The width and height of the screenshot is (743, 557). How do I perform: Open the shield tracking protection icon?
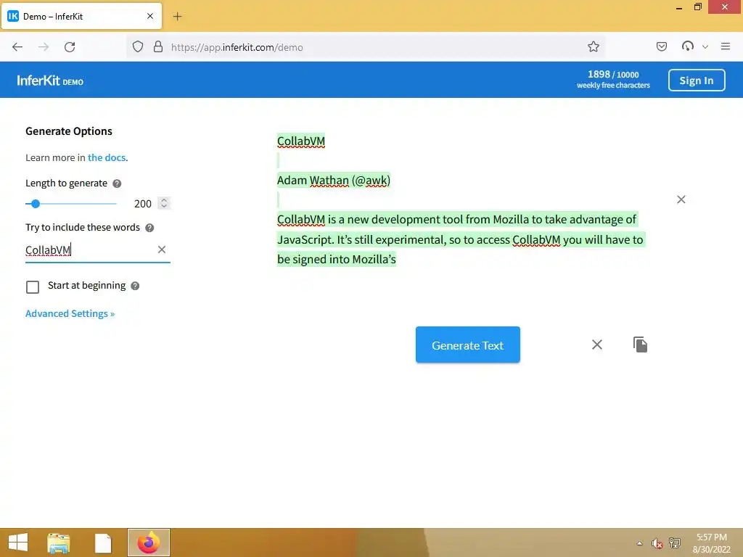(137, 47)
